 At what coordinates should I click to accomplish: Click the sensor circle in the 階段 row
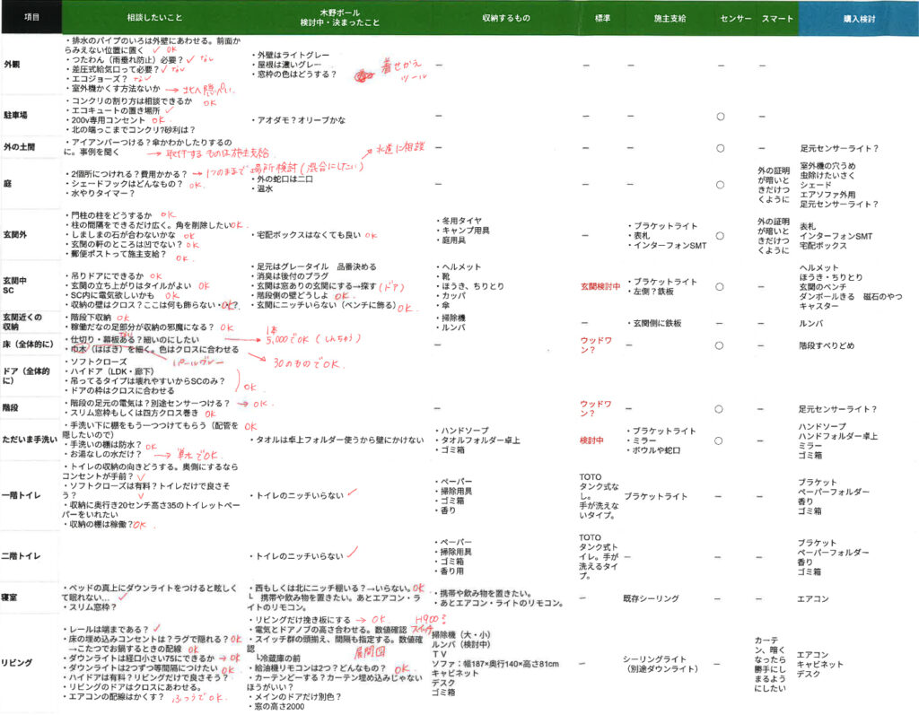pyautogui.click(x=720, y=409)
